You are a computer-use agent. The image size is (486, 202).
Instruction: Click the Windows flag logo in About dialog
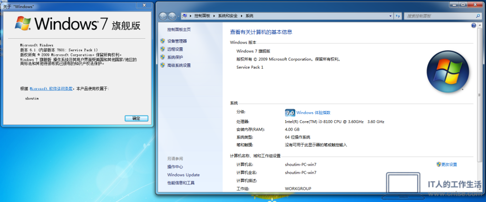pos(23,24)
